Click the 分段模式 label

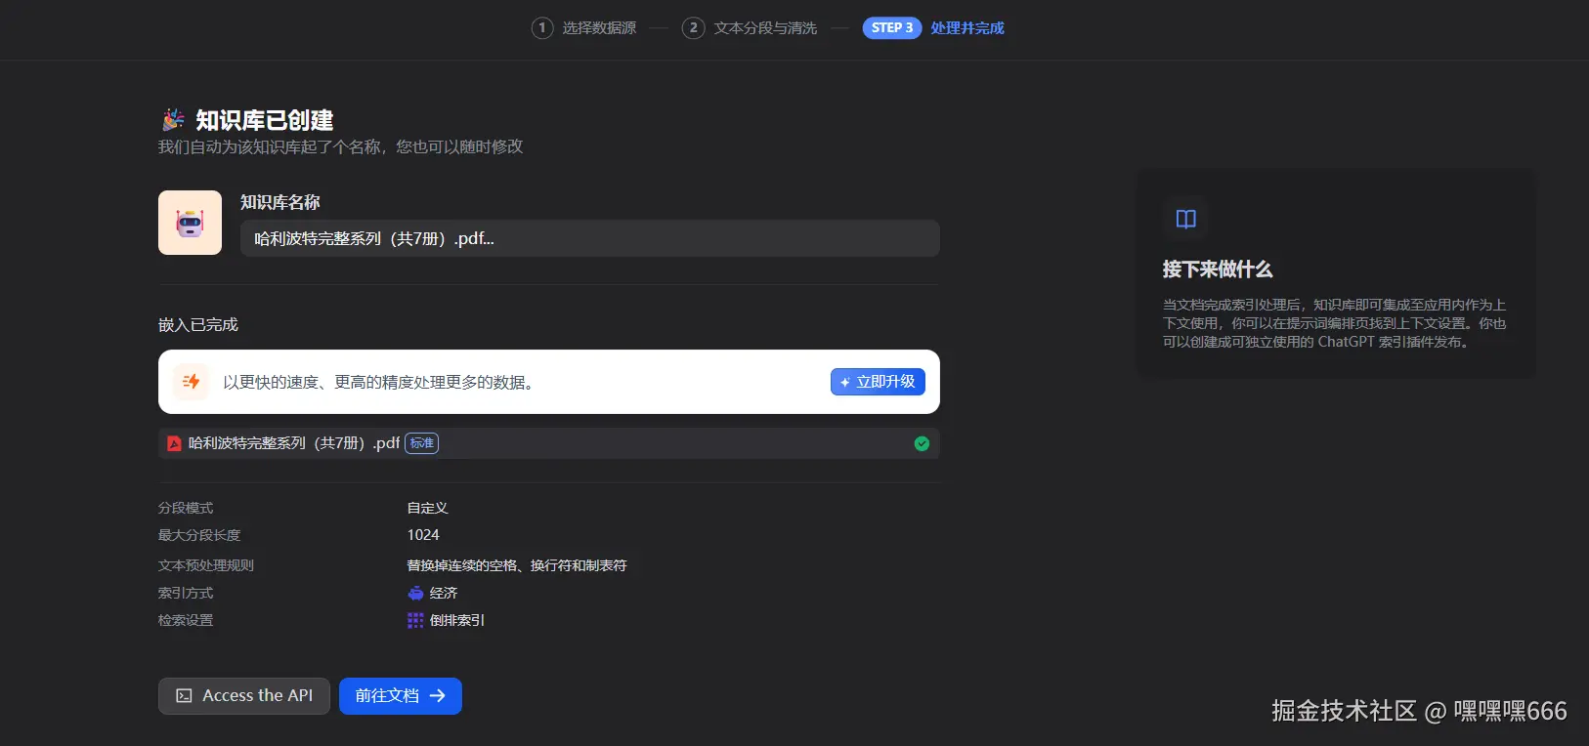[x=186, y=508]
